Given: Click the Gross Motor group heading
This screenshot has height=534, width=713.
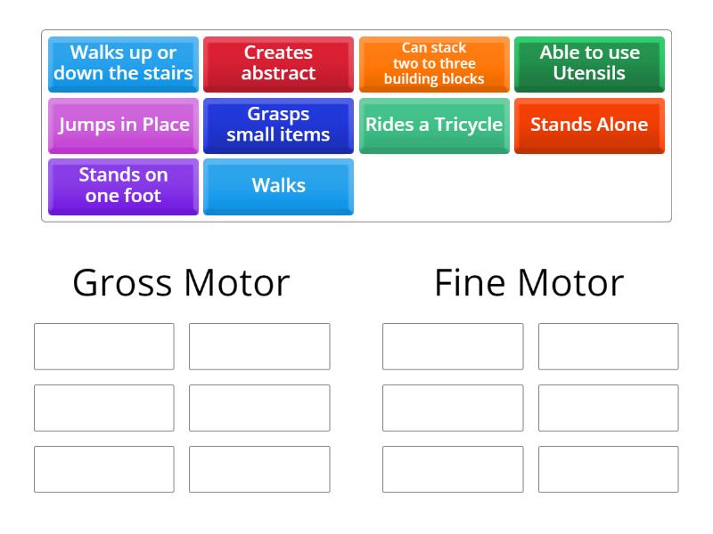Looking at the screenshot, I should pyautogui.click(x=181, y=283).
